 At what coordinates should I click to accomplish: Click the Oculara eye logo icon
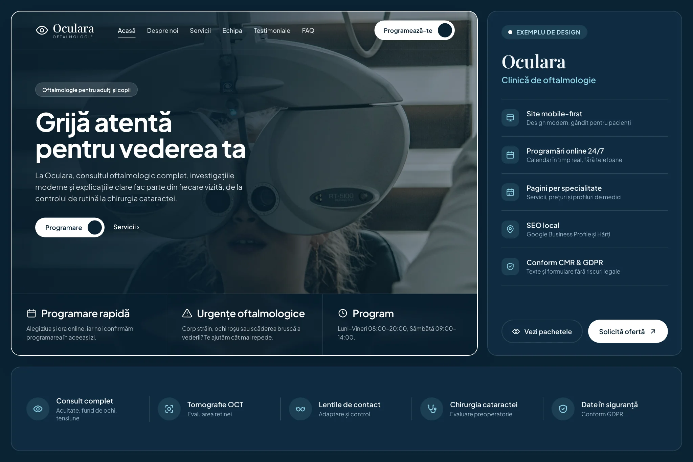coord(42,30)
